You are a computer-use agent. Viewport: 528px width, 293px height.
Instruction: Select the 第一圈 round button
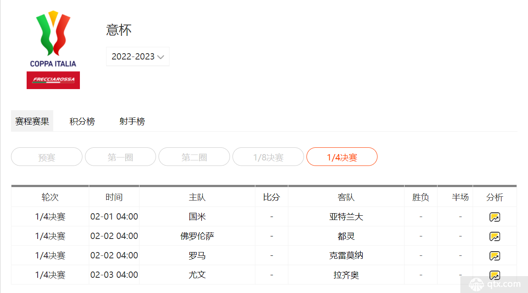(120, 157)
